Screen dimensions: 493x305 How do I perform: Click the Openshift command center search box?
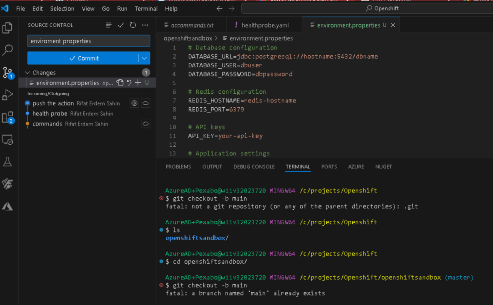pyautogui.click(x=367, y=9)
